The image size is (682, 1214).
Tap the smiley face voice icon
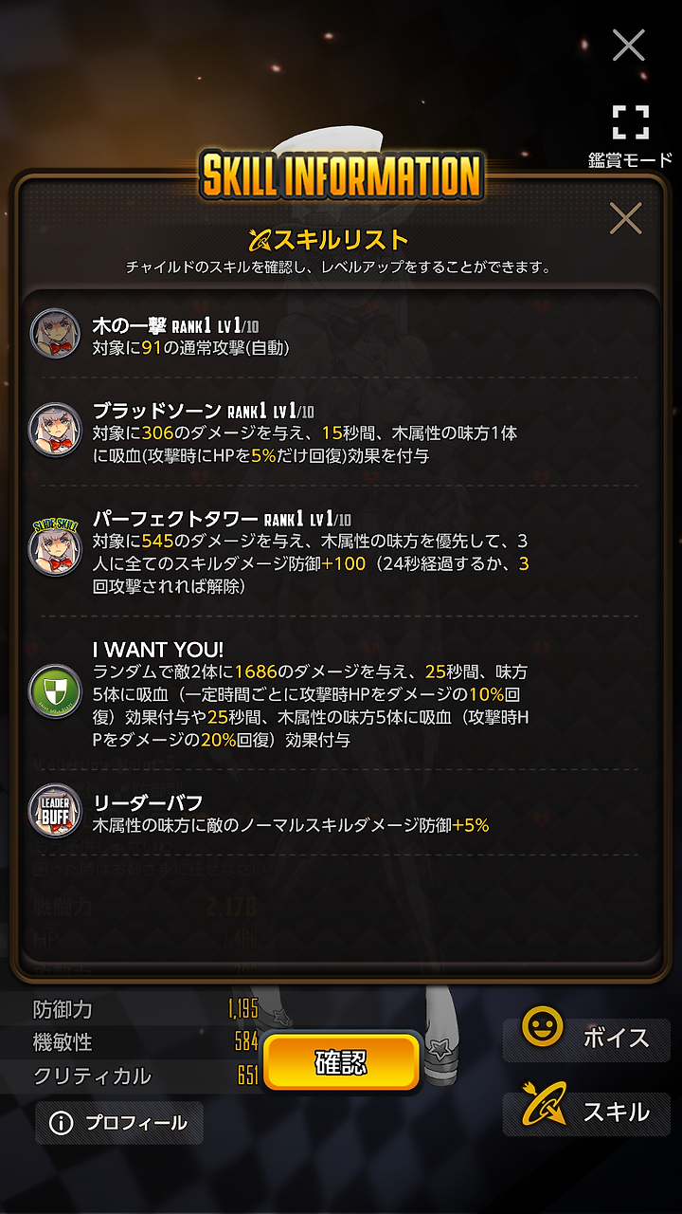point(543,1028)
